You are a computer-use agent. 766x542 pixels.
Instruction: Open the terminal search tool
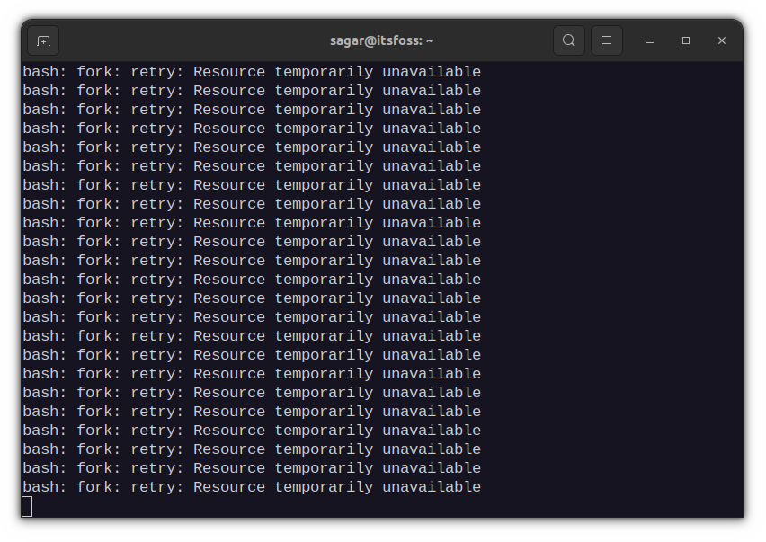click(568, 40)
